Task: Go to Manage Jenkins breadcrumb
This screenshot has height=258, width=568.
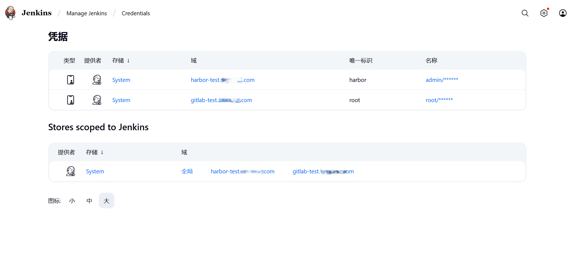Action: pos(86,13)
